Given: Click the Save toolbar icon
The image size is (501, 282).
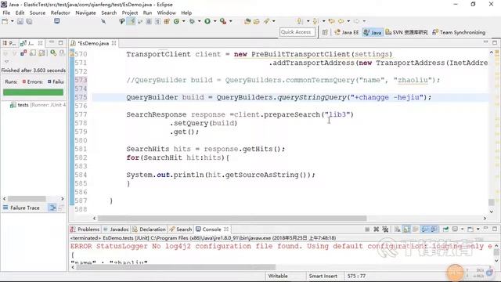Looking at the screenshot, I should click(20, 21).
